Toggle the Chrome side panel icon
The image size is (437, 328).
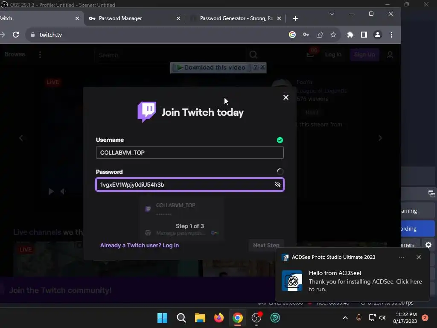364,35
